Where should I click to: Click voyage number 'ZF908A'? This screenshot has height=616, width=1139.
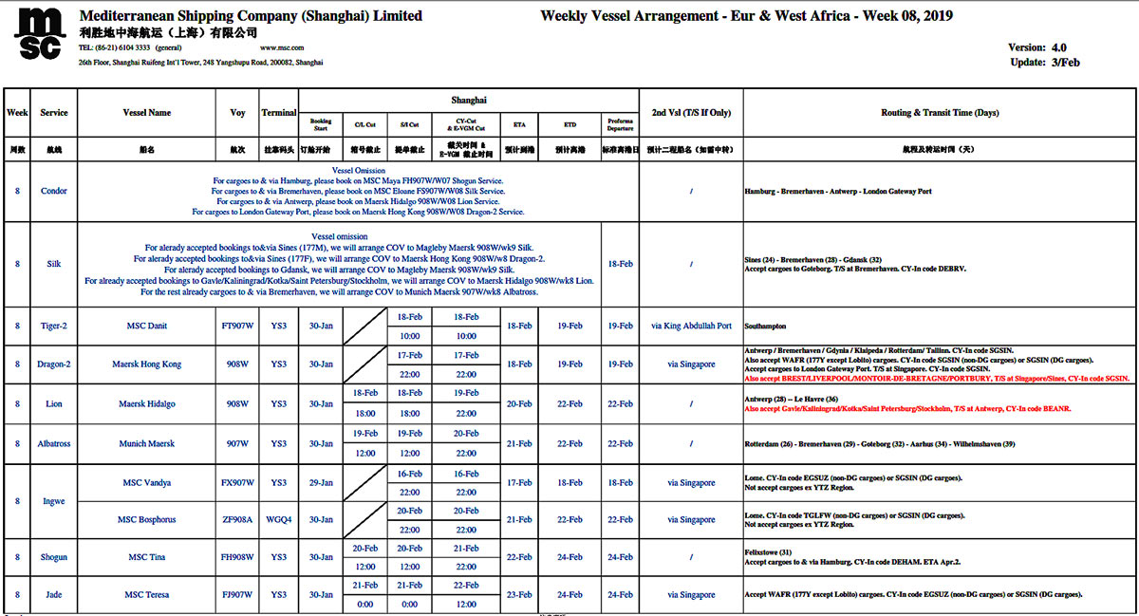tap(238, 520)
